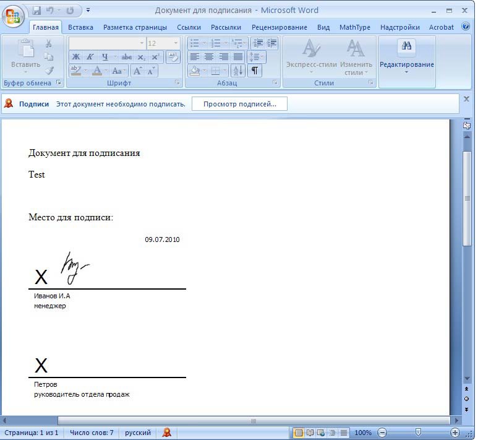
Task: Toggle strikethrough abc formatting
Action: [127, 57]
